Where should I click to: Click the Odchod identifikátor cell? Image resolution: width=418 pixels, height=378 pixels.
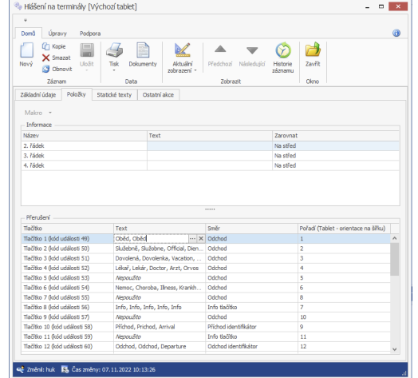(x=251, y=347)
